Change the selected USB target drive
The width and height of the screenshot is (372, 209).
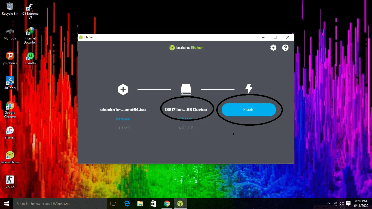[186, 119]
